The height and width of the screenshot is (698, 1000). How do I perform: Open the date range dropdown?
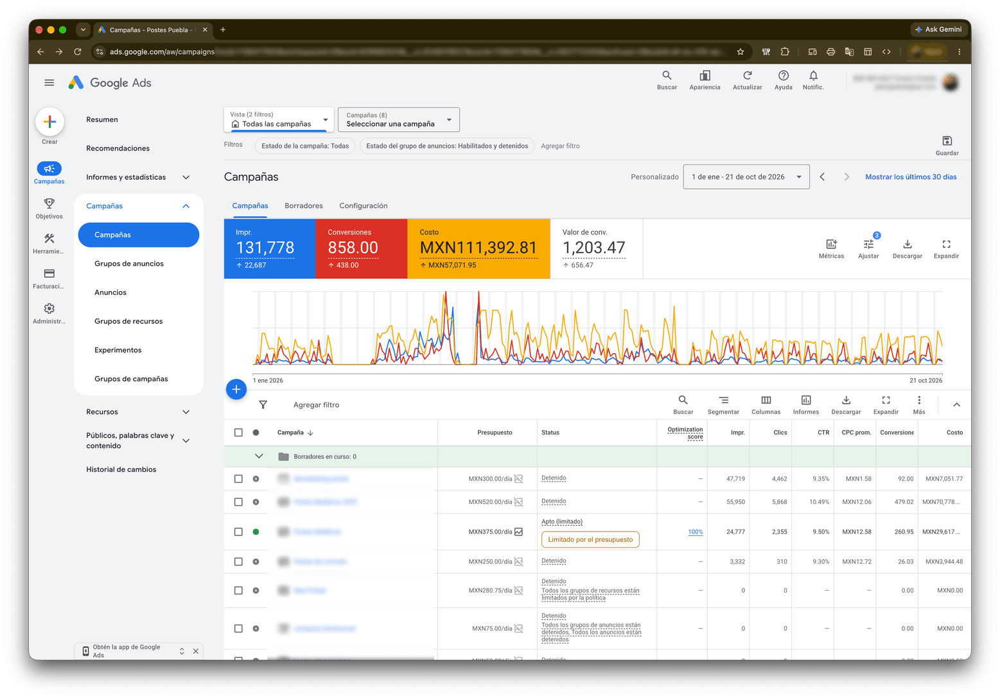tap(746, 177)
